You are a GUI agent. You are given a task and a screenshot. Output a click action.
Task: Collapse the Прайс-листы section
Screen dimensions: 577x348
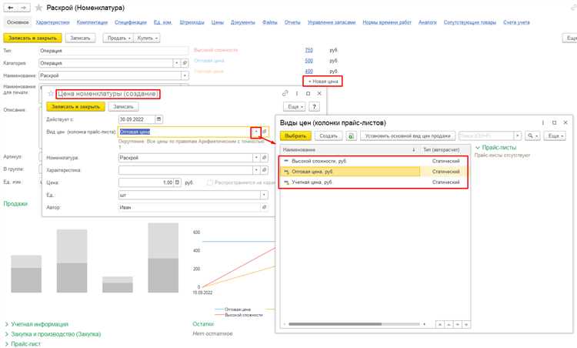click(x=479, y=146)
